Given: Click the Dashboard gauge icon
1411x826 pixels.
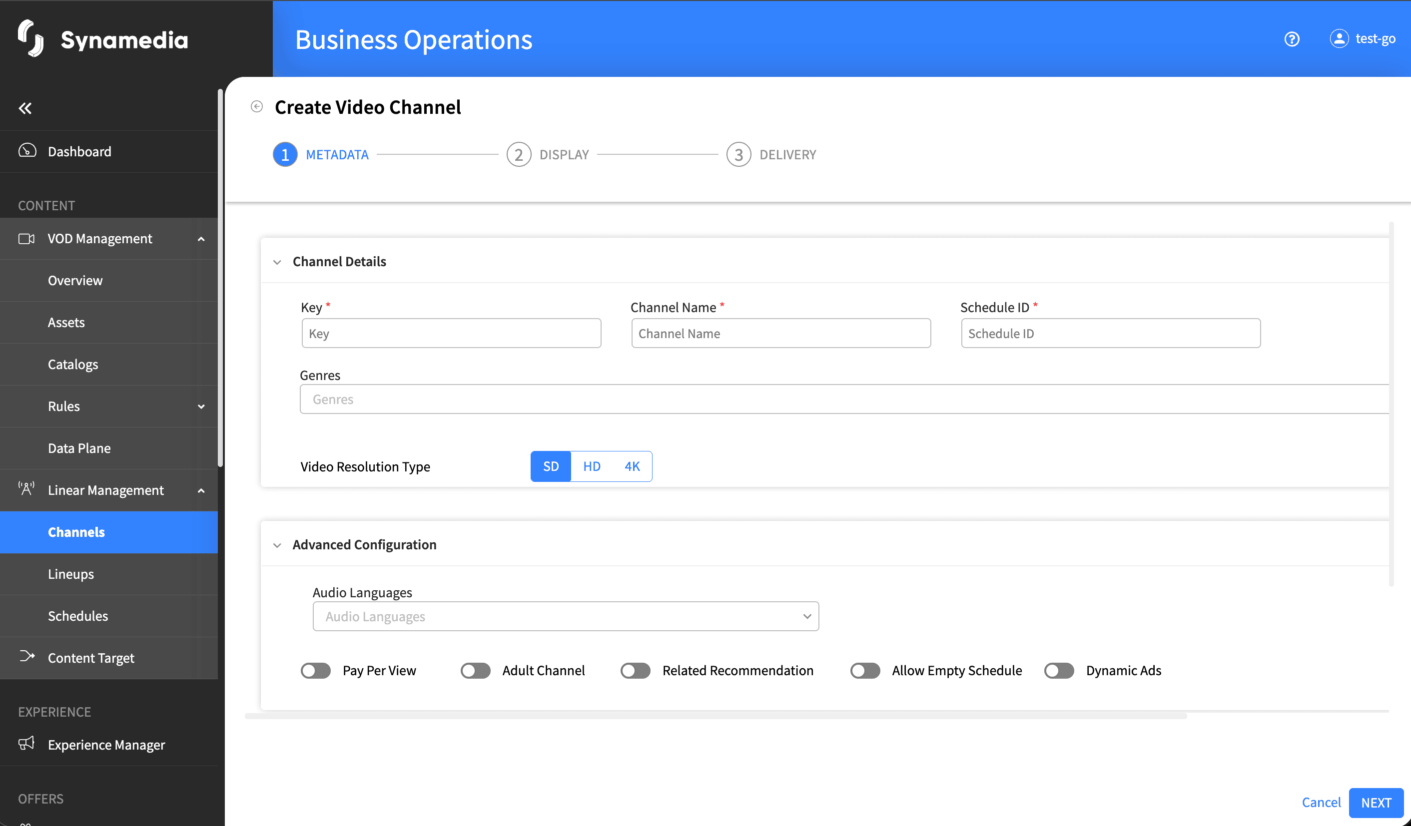Looking at the screenshot, I should pos(27,150).
